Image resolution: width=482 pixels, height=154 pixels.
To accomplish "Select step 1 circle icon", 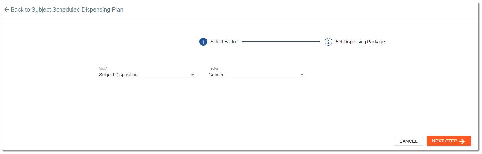I will [x=203, y=42].
